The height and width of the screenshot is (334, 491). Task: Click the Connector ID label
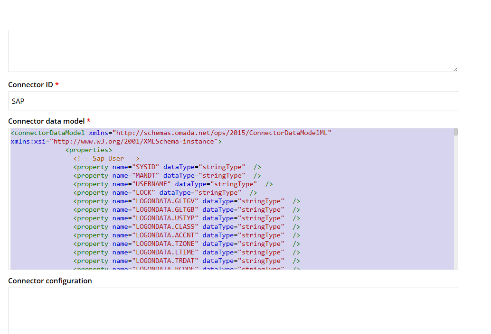point(30,84)
